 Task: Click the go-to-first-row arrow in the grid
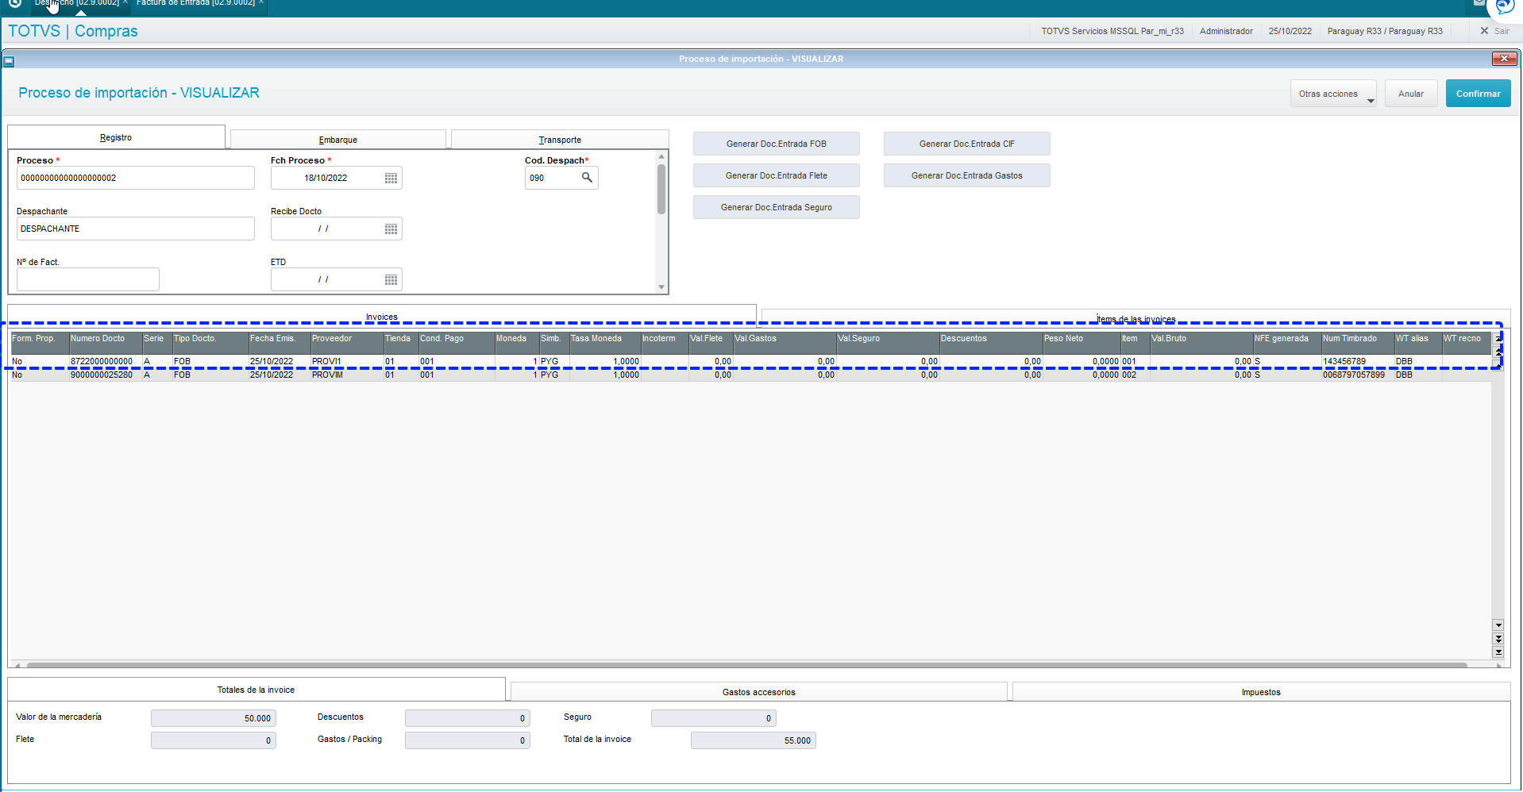click(1498, 337)
